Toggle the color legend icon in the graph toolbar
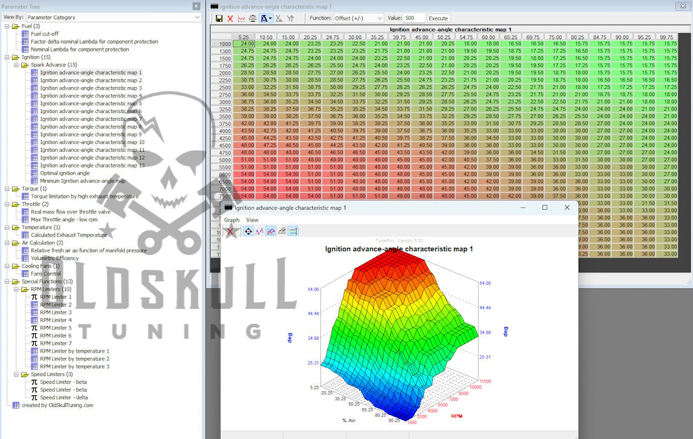The width and height of the screenshot is (693, 439). pos(293,231)
